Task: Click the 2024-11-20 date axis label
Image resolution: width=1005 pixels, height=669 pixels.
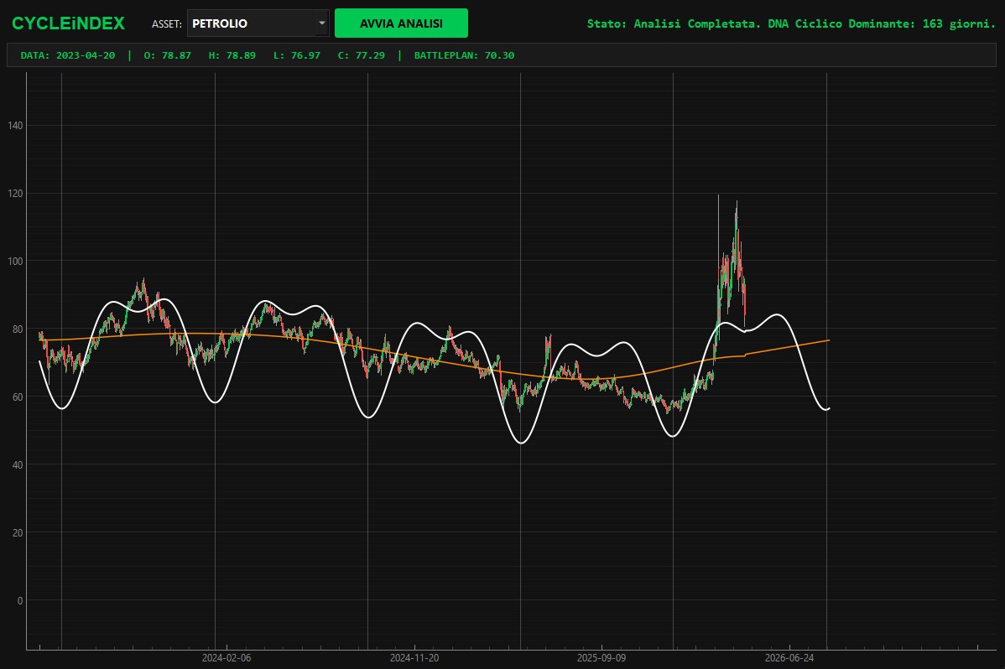Action: tap(414, 658)
